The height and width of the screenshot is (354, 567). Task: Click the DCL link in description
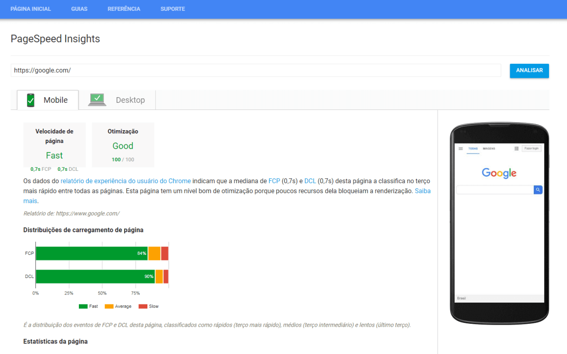pyautogui.click(x=310, y=181)
